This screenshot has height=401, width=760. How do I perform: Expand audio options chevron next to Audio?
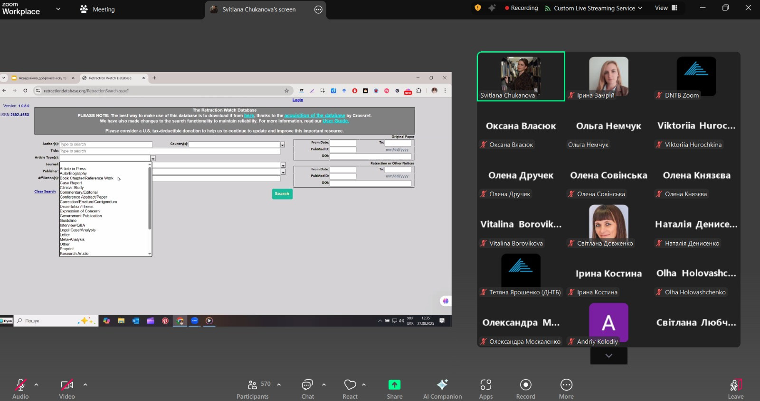(37, 384)
